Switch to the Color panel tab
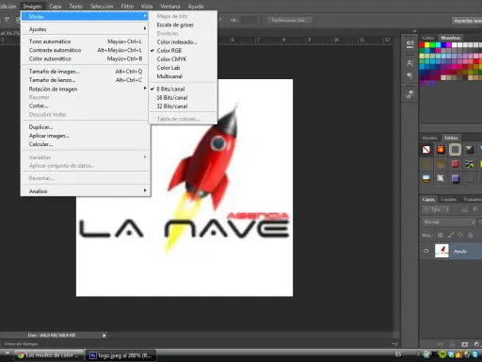The height and width of the screenshot is (362, 482). click(427, 38)
